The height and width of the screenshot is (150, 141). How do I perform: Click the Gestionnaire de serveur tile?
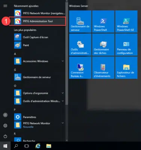click(80, 21)
